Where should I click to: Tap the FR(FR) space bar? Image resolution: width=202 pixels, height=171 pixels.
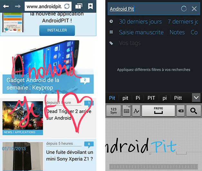point(158,111)
